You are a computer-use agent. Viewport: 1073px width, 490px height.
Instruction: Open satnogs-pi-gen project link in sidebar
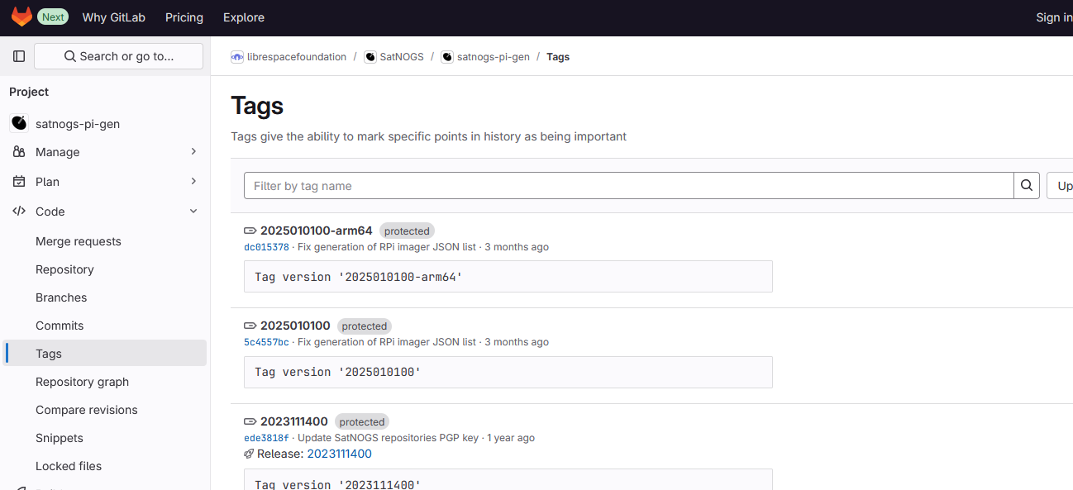point(78,124)
